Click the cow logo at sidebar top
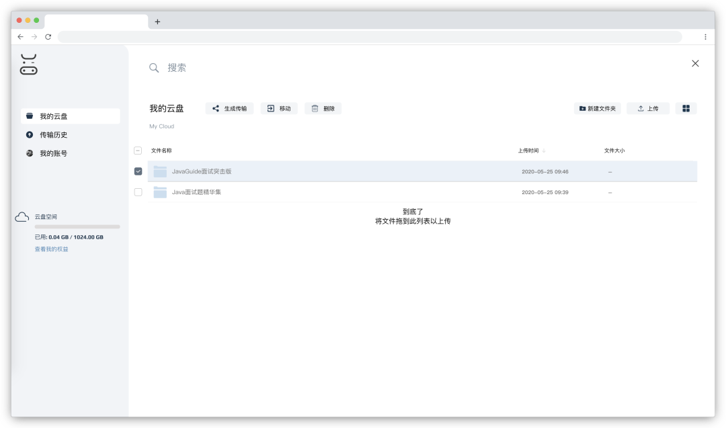Image resolution: width=726 pixels, height=428 pixels. pyautogui.click(x=30, y=64)
